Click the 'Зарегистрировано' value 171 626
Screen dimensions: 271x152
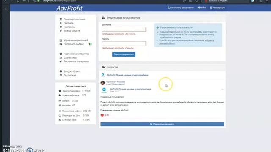(86, 91)
